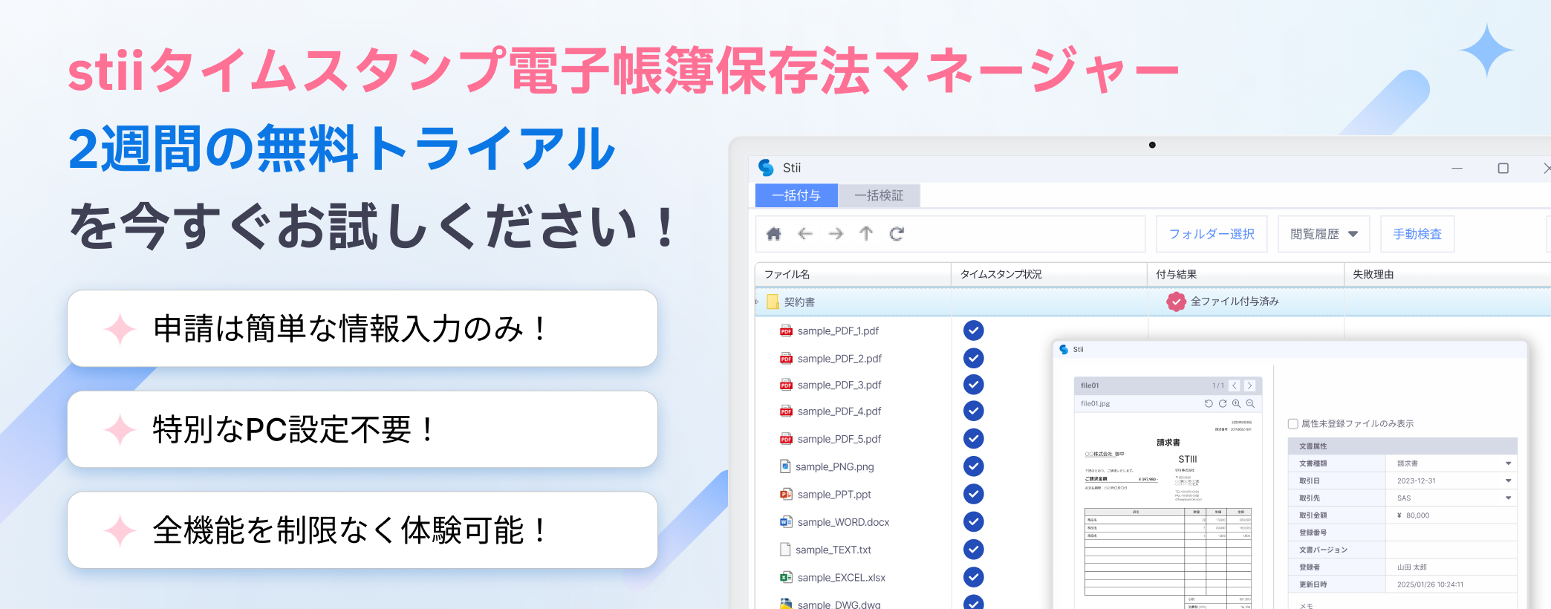
Task: Click 全機能を制限なく体験可能！ card
Action: coord(362,530)
